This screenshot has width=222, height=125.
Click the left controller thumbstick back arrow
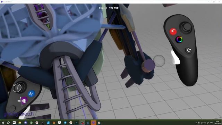coord(17,88)
